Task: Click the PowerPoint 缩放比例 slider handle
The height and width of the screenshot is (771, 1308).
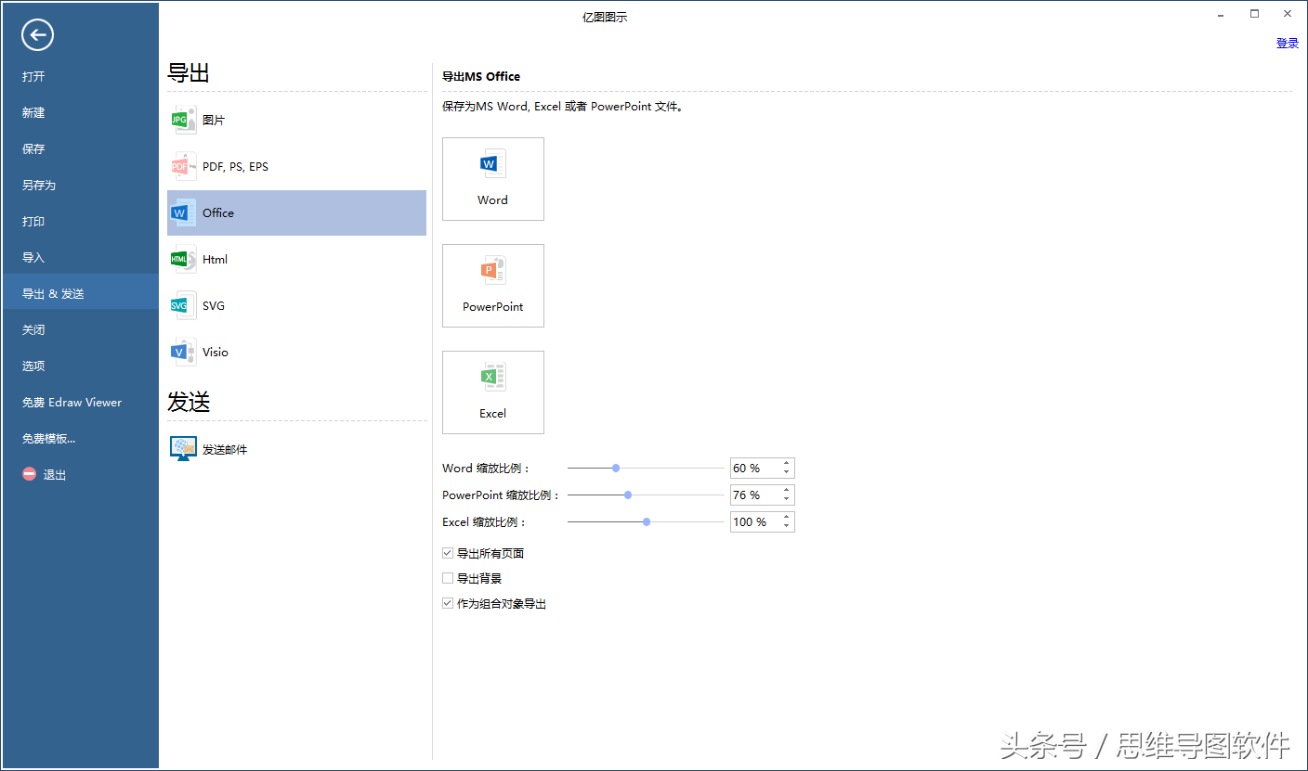Action: [628, 495]
